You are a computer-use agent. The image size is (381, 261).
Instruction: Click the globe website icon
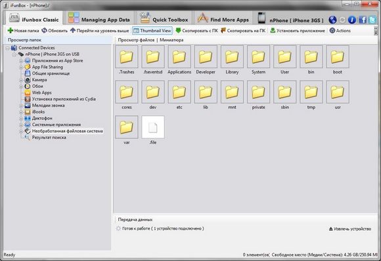click(332, 20)
